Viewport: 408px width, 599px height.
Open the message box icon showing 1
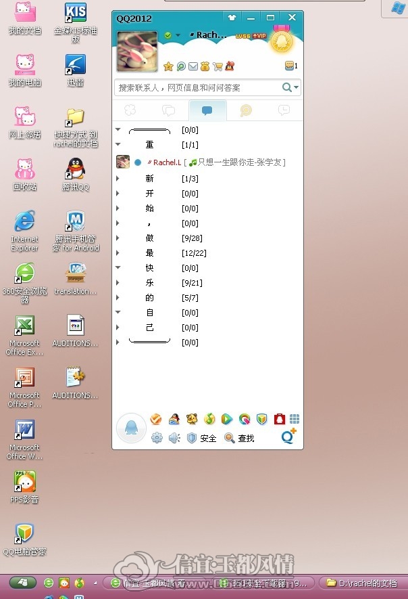tap(291, 66)
